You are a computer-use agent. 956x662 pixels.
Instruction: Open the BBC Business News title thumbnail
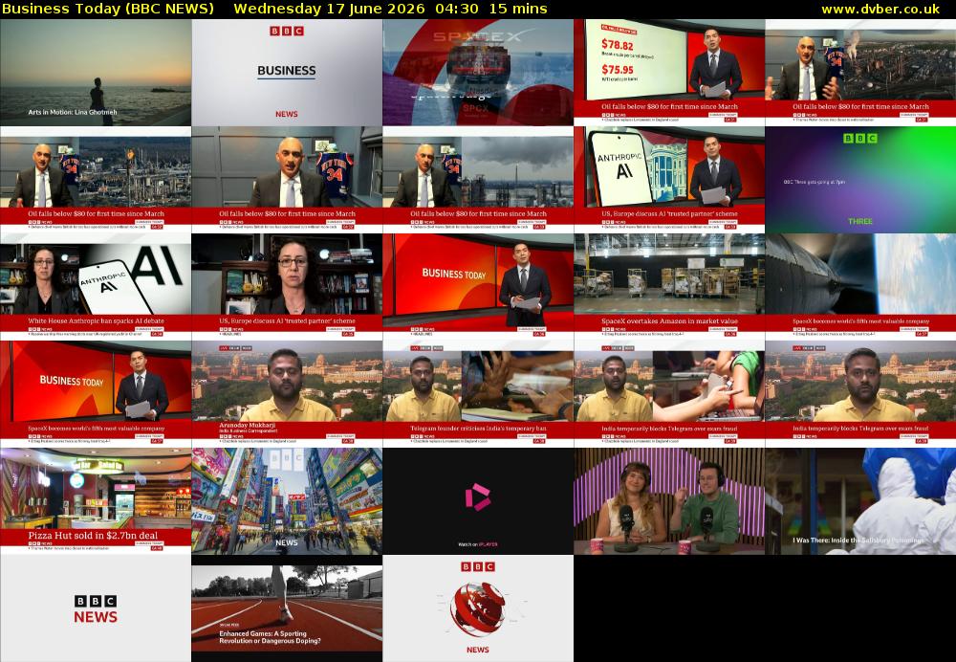click(x=287, y=73)
